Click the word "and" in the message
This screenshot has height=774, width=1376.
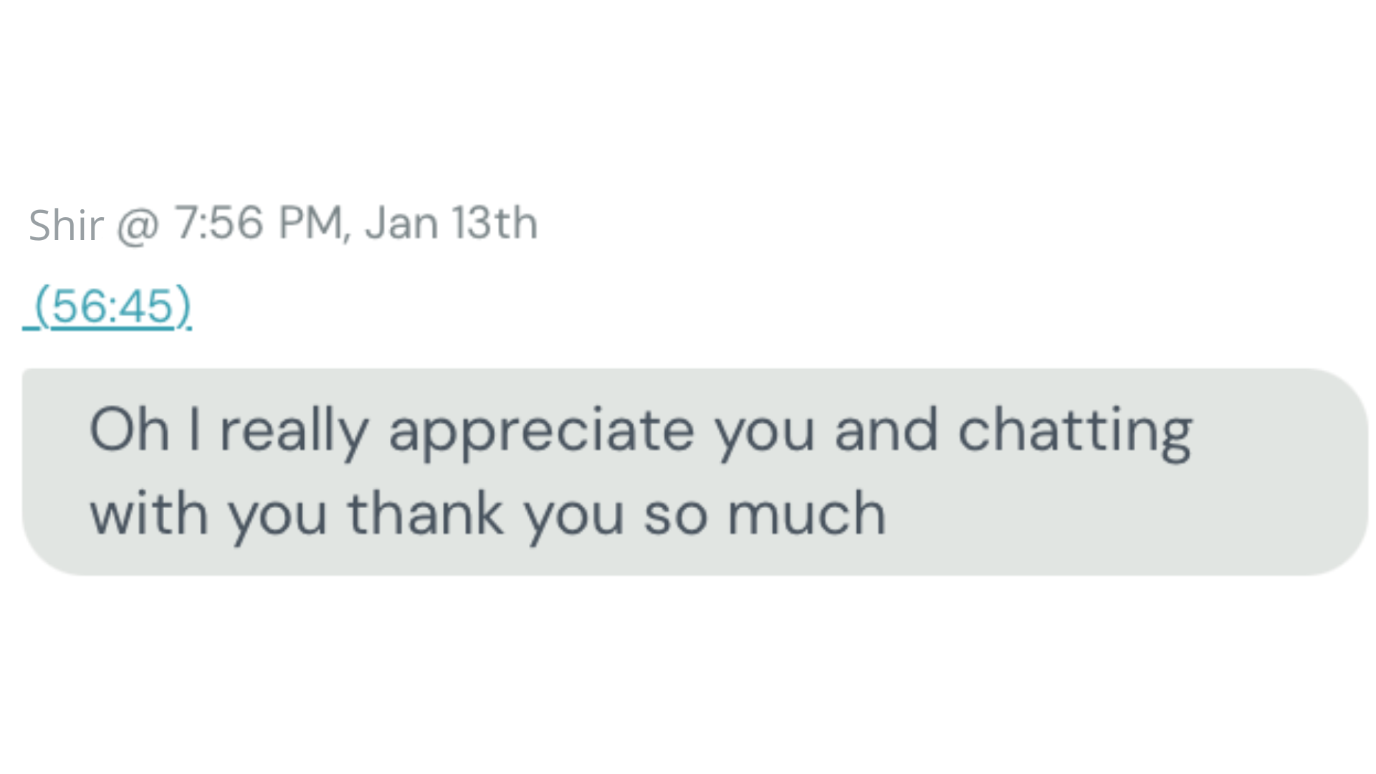(887, 431)
